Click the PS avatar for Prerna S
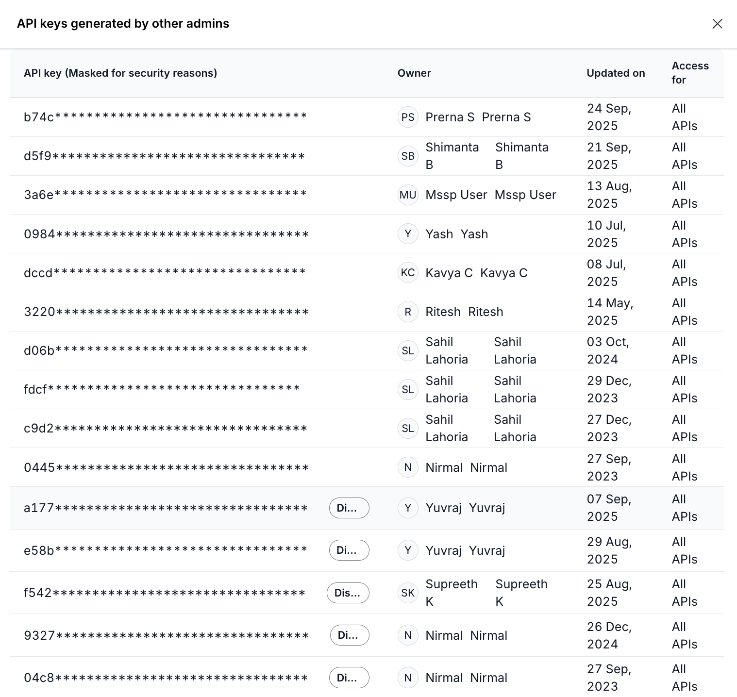737x697 pixels. click(408, 117)
